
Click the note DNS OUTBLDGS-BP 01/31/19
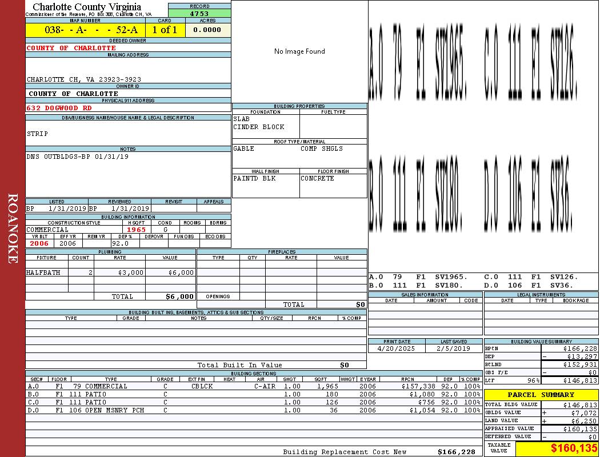[77, 157]
